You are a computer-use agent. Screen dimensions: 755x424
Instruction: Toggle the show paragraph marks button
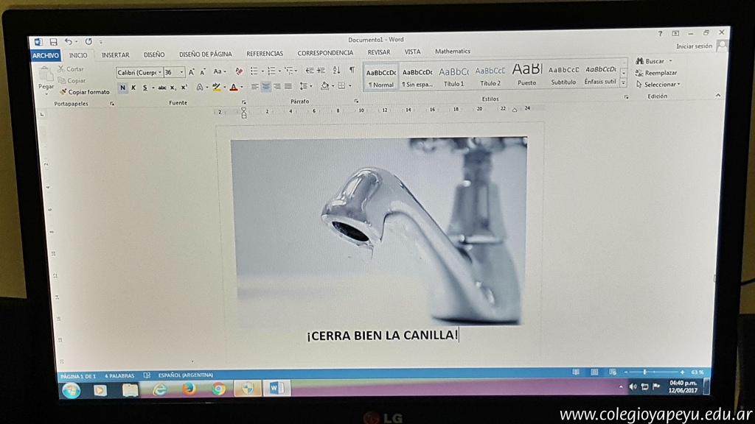tap(352, 71)
